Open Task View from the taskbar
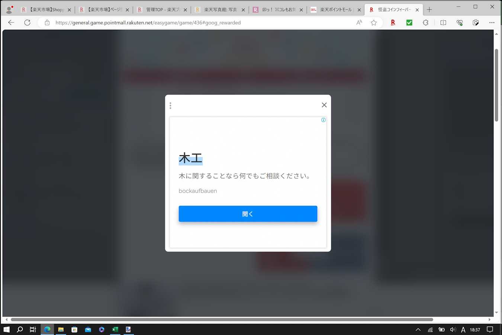Image resolution: width=502 pixels, height=335 pixels. point(33,329)
